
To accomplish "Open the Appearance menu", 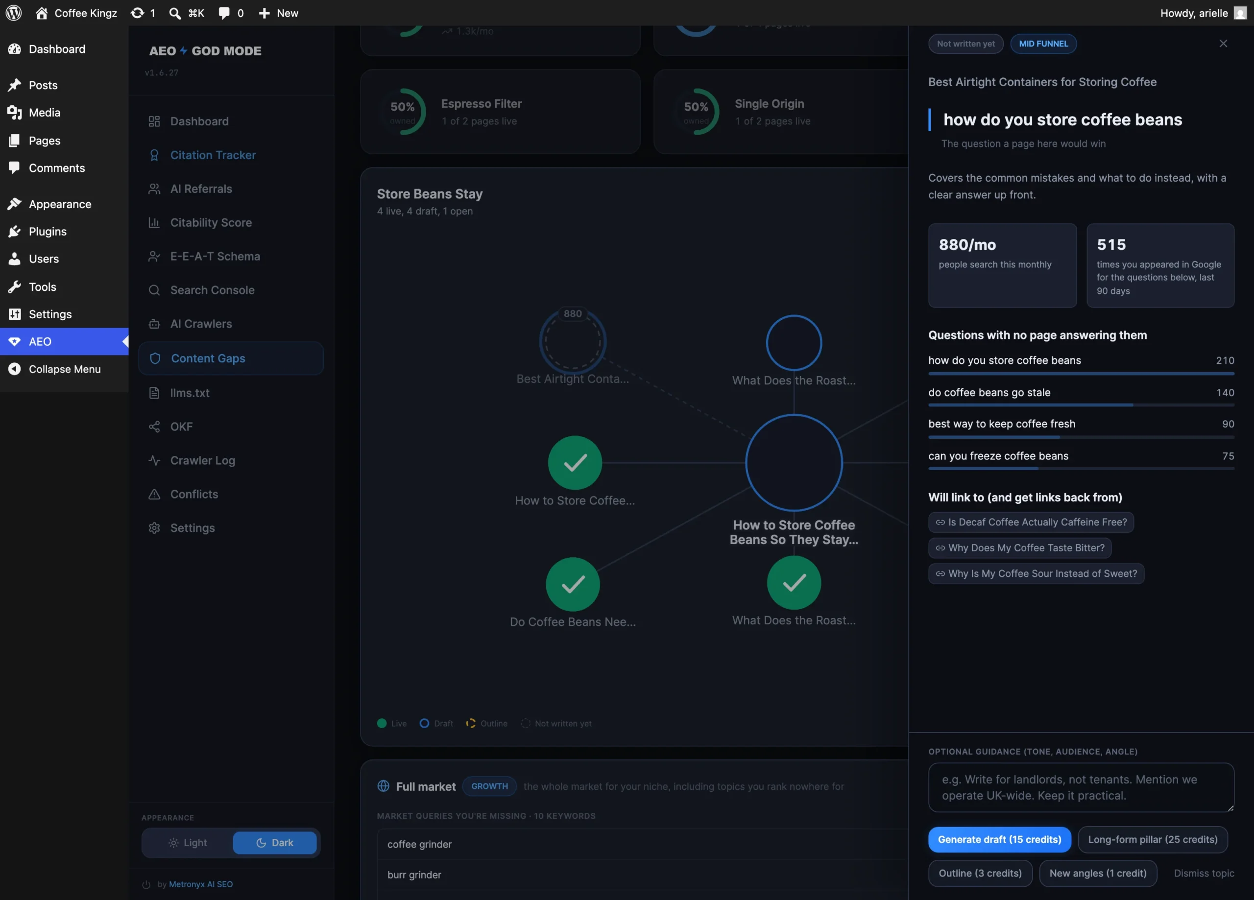I will tap(64, 204).
